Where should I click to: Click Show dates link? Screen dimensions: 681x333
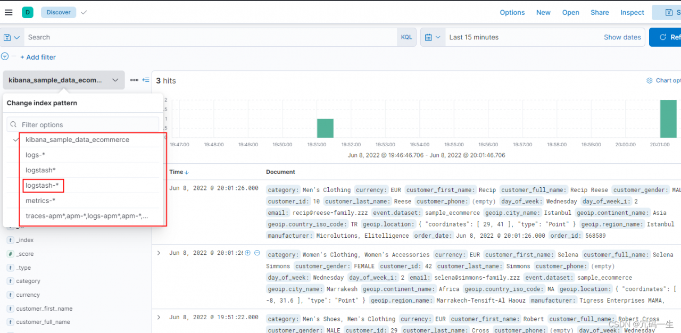[622, 37]
